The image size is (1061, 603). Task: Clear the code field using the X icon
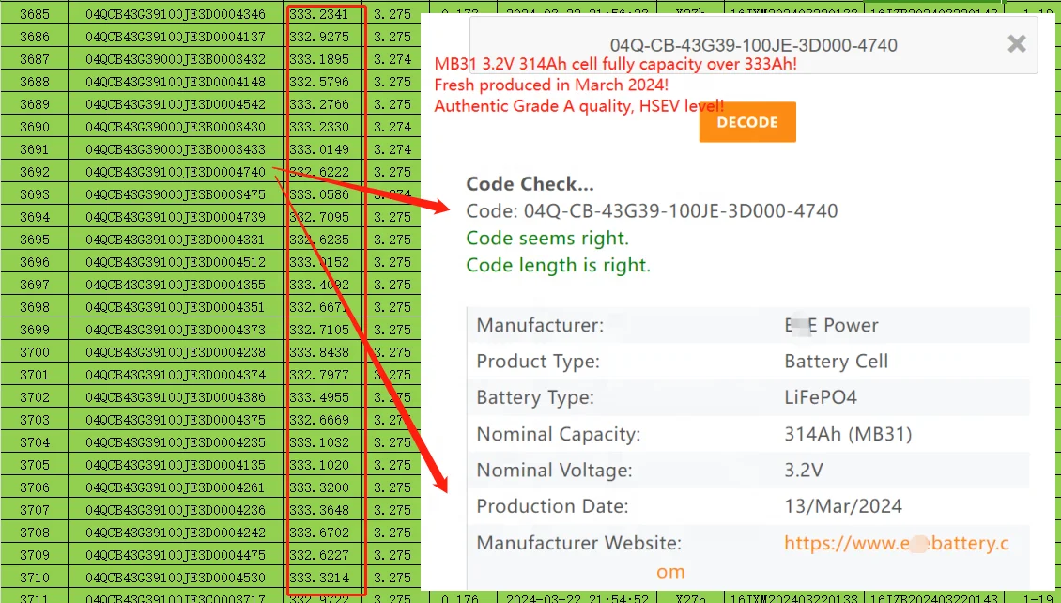(x=1016, y=43)
